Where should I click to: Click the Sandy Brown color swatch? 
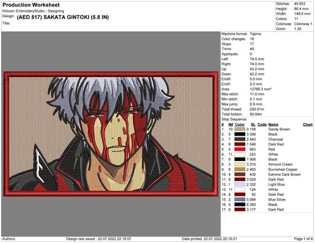coord(240,129)
